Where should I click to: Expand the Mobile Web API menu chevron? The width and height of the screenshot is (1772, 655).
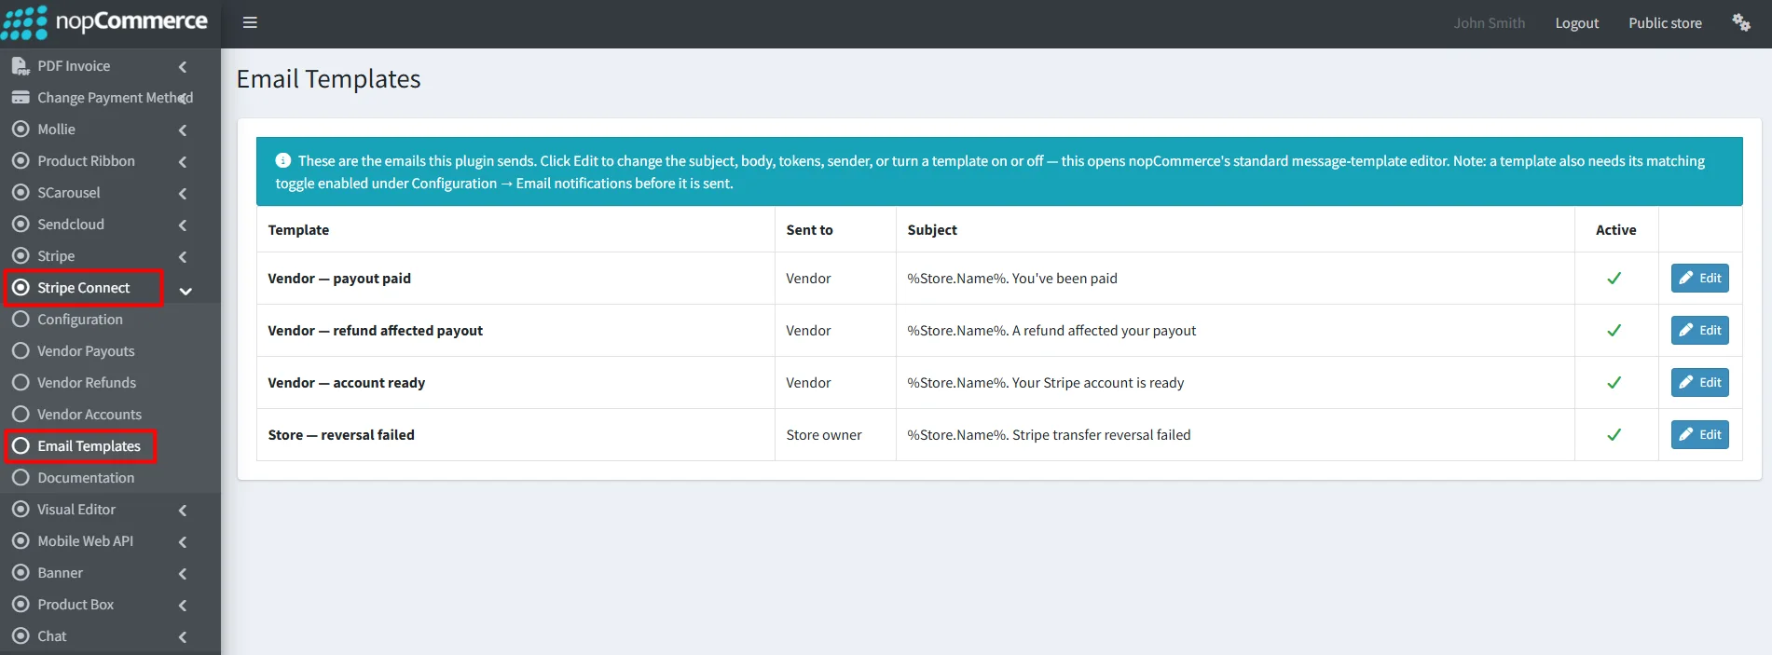pos(183,542)
